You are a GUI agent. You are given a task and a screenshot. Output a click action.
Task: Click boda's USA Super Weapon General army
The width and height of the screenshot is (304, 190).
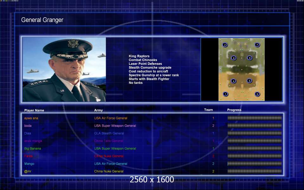click(115, 126)
